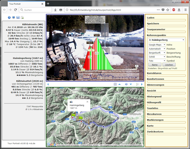Close the Tour Portrait tab
The width and height of the screenshot is (190, 149).
point(42,4)
